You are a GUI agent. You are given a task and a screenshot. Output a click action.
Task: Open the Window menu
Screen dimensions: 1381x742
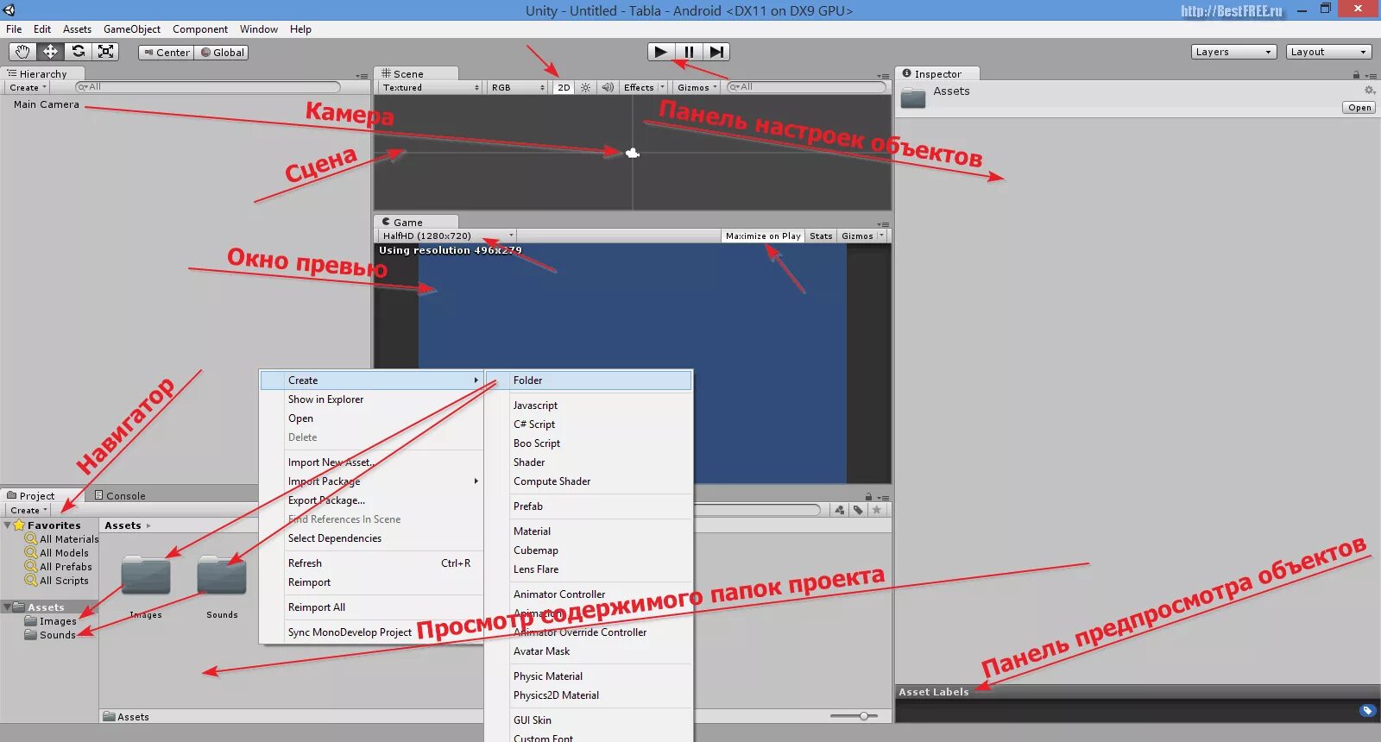coord(259,29)
